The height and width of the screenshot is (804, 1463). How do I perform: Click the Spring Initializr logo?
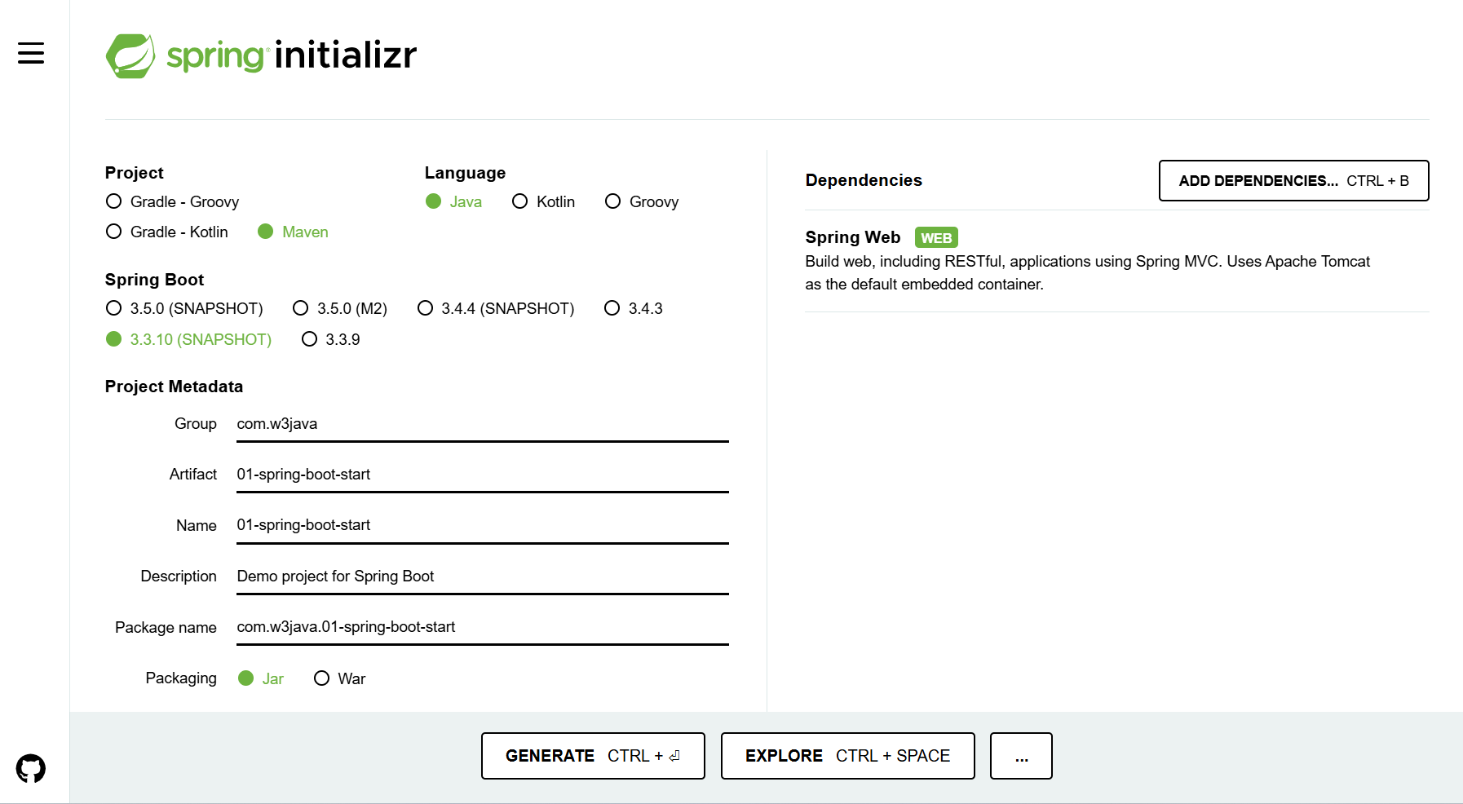click(x=261, y=55)
